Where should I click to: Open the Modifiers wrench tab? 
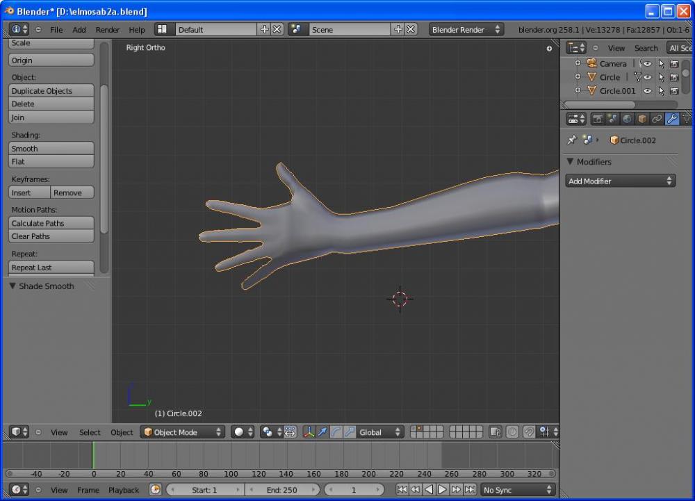672,119
